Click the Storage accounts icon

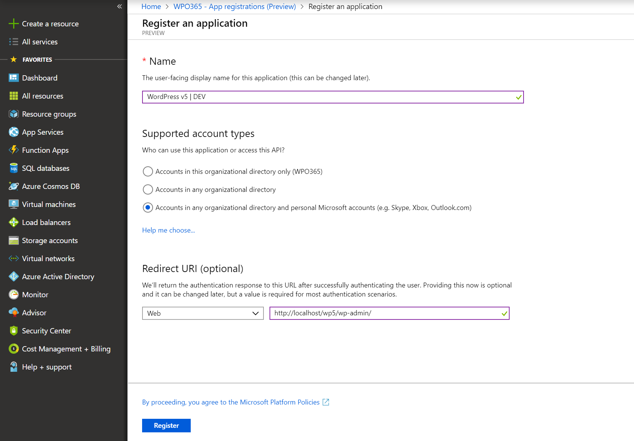(x=14, y=240)
